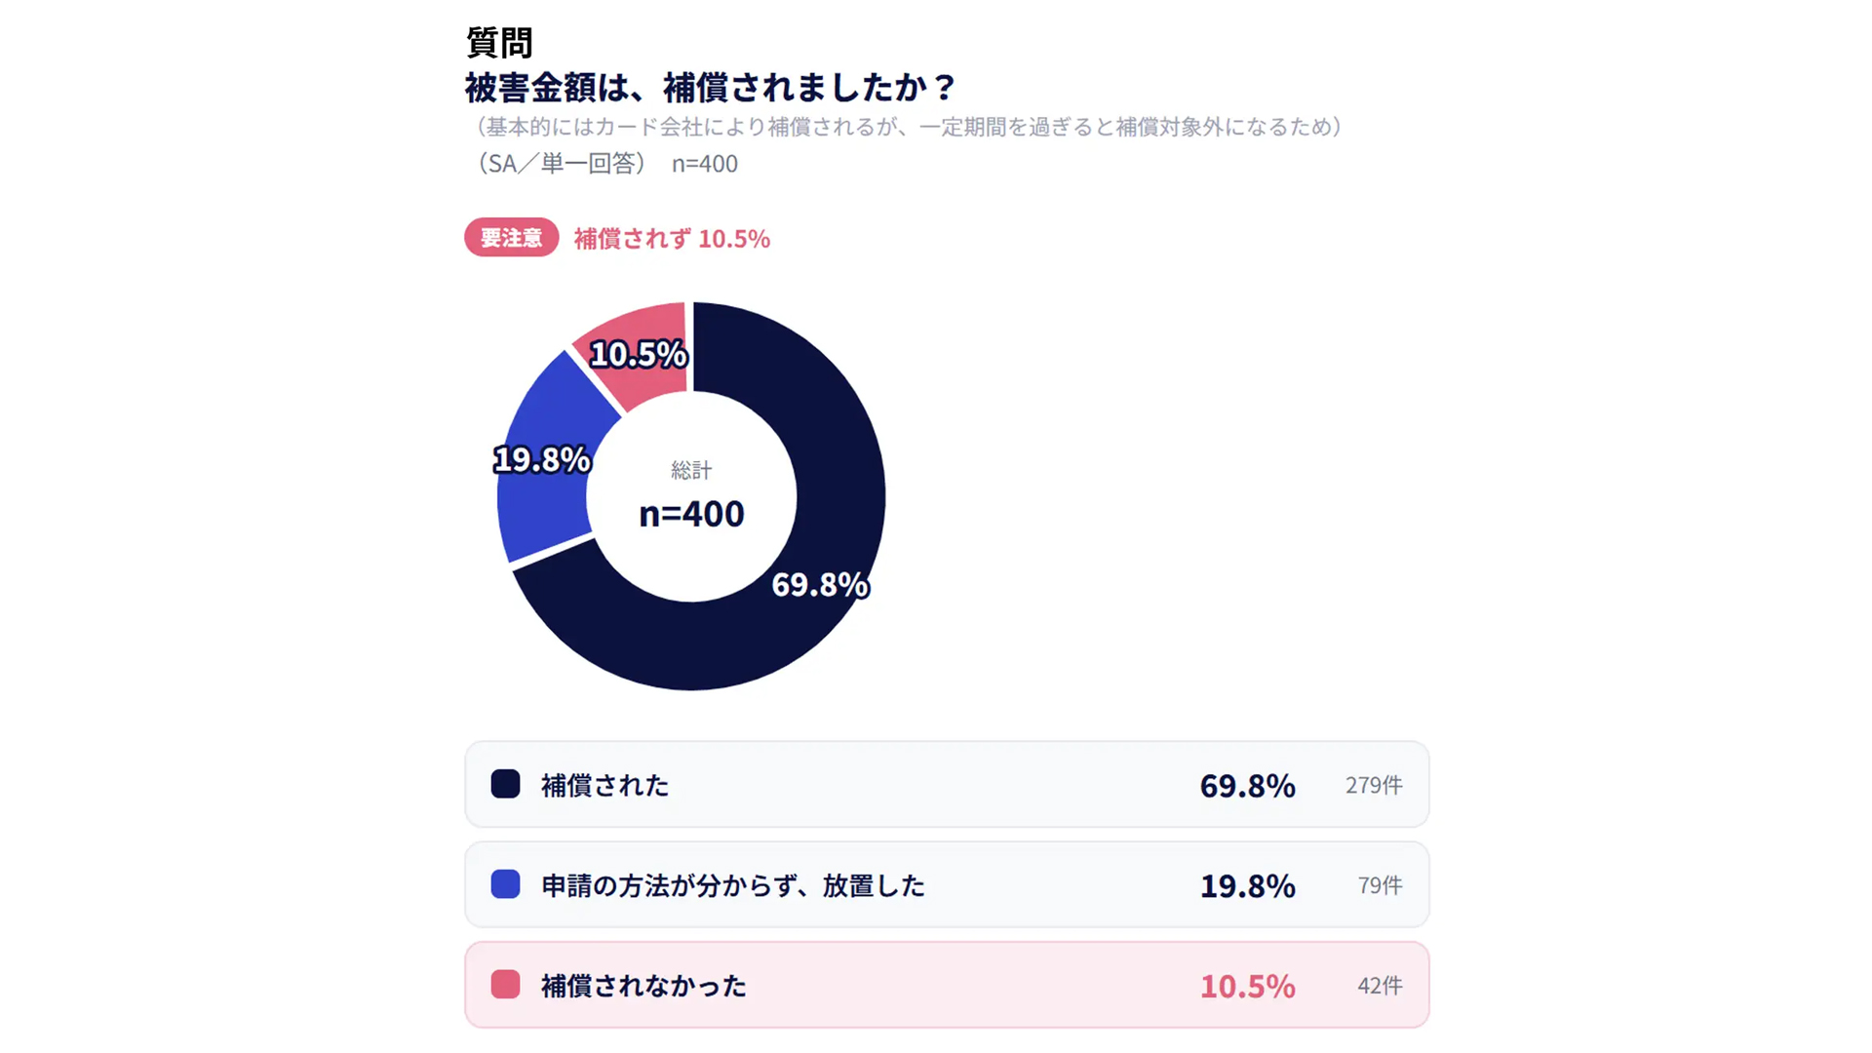This screenshot has height=1053, width=1872.
Task: Click the 69.8% value in legend
Action: (1247, 786)
